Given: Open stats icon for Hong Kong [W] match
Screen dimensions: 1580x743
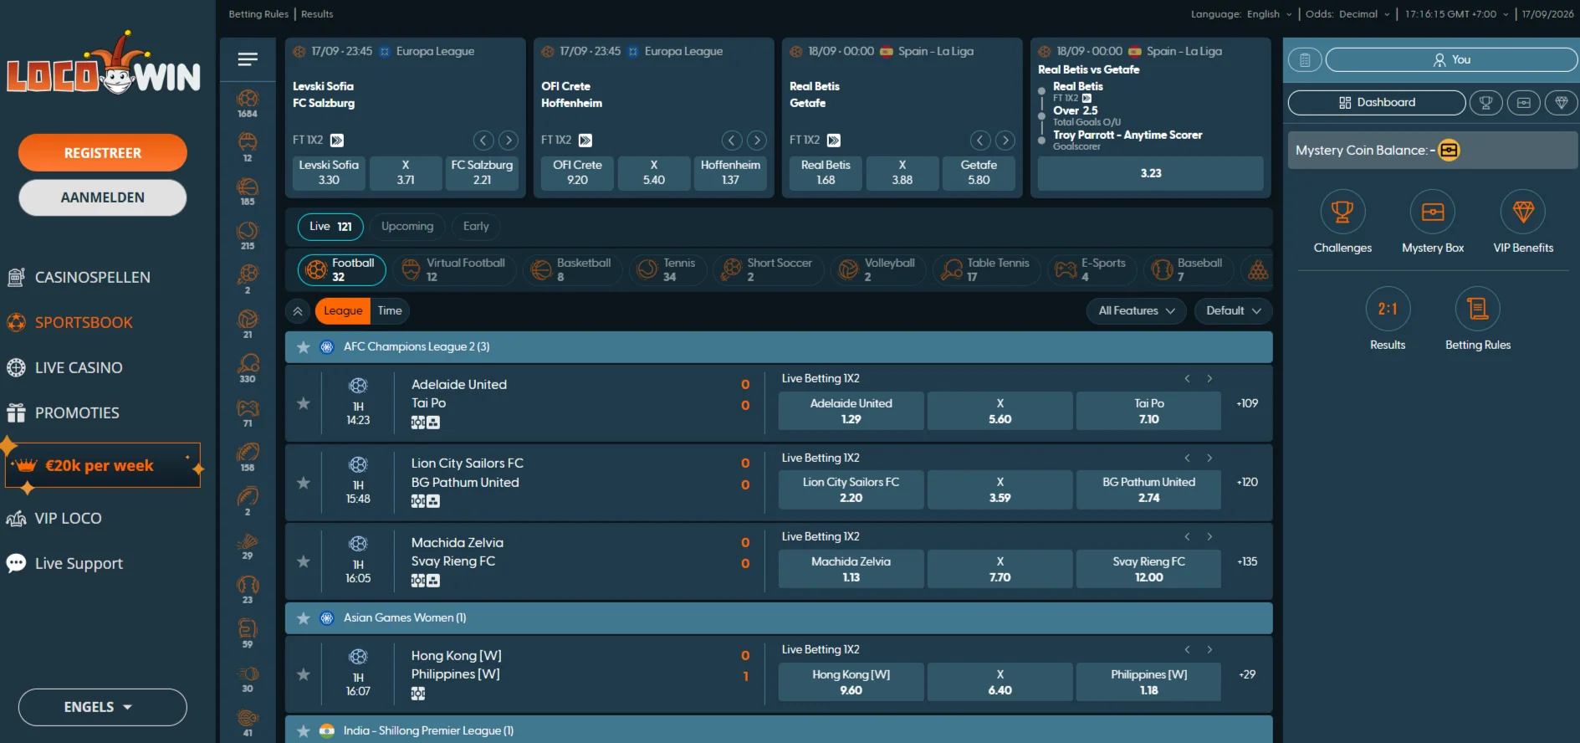Looking at the screenshot, I should point(418,694).
